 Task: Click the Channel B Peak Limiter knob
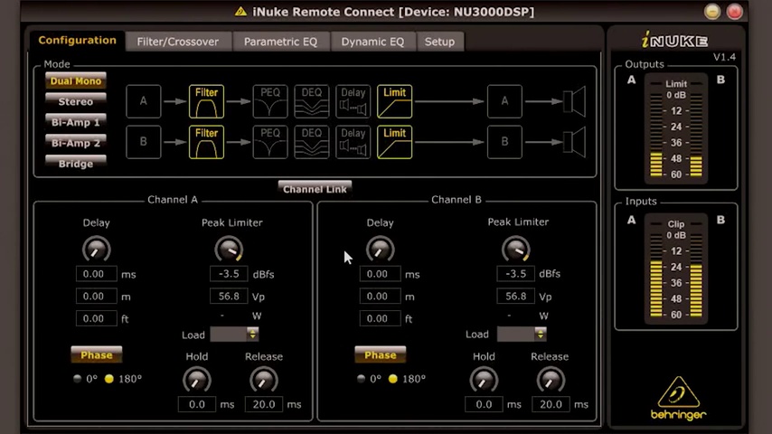[x=515, y=250]
